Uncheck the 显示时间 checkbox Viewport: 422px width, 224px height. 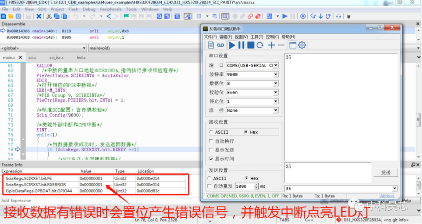coord(211,159)
